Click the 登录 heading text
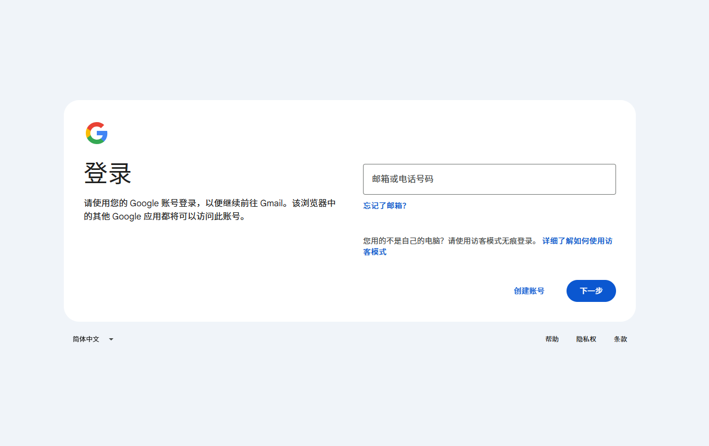709x446 pixels. tap(108, 174)
